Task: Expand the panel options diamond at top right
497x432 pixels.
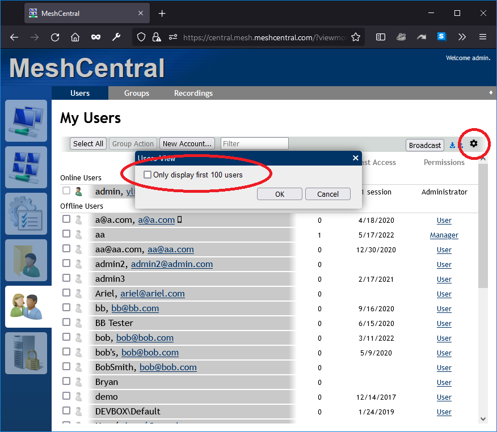Action: coord(491,92)
